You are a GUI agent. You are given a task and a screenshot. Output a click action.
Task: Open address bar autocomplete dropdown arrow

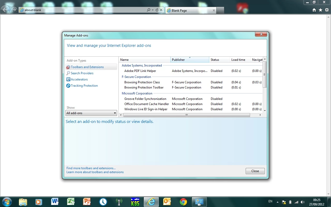[153, 10]
